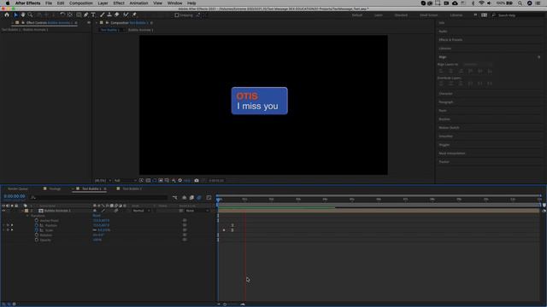Open the Parent & Link None dropdown
The height and width of the screenshot is (307, 547).
[x=197, y=211]
